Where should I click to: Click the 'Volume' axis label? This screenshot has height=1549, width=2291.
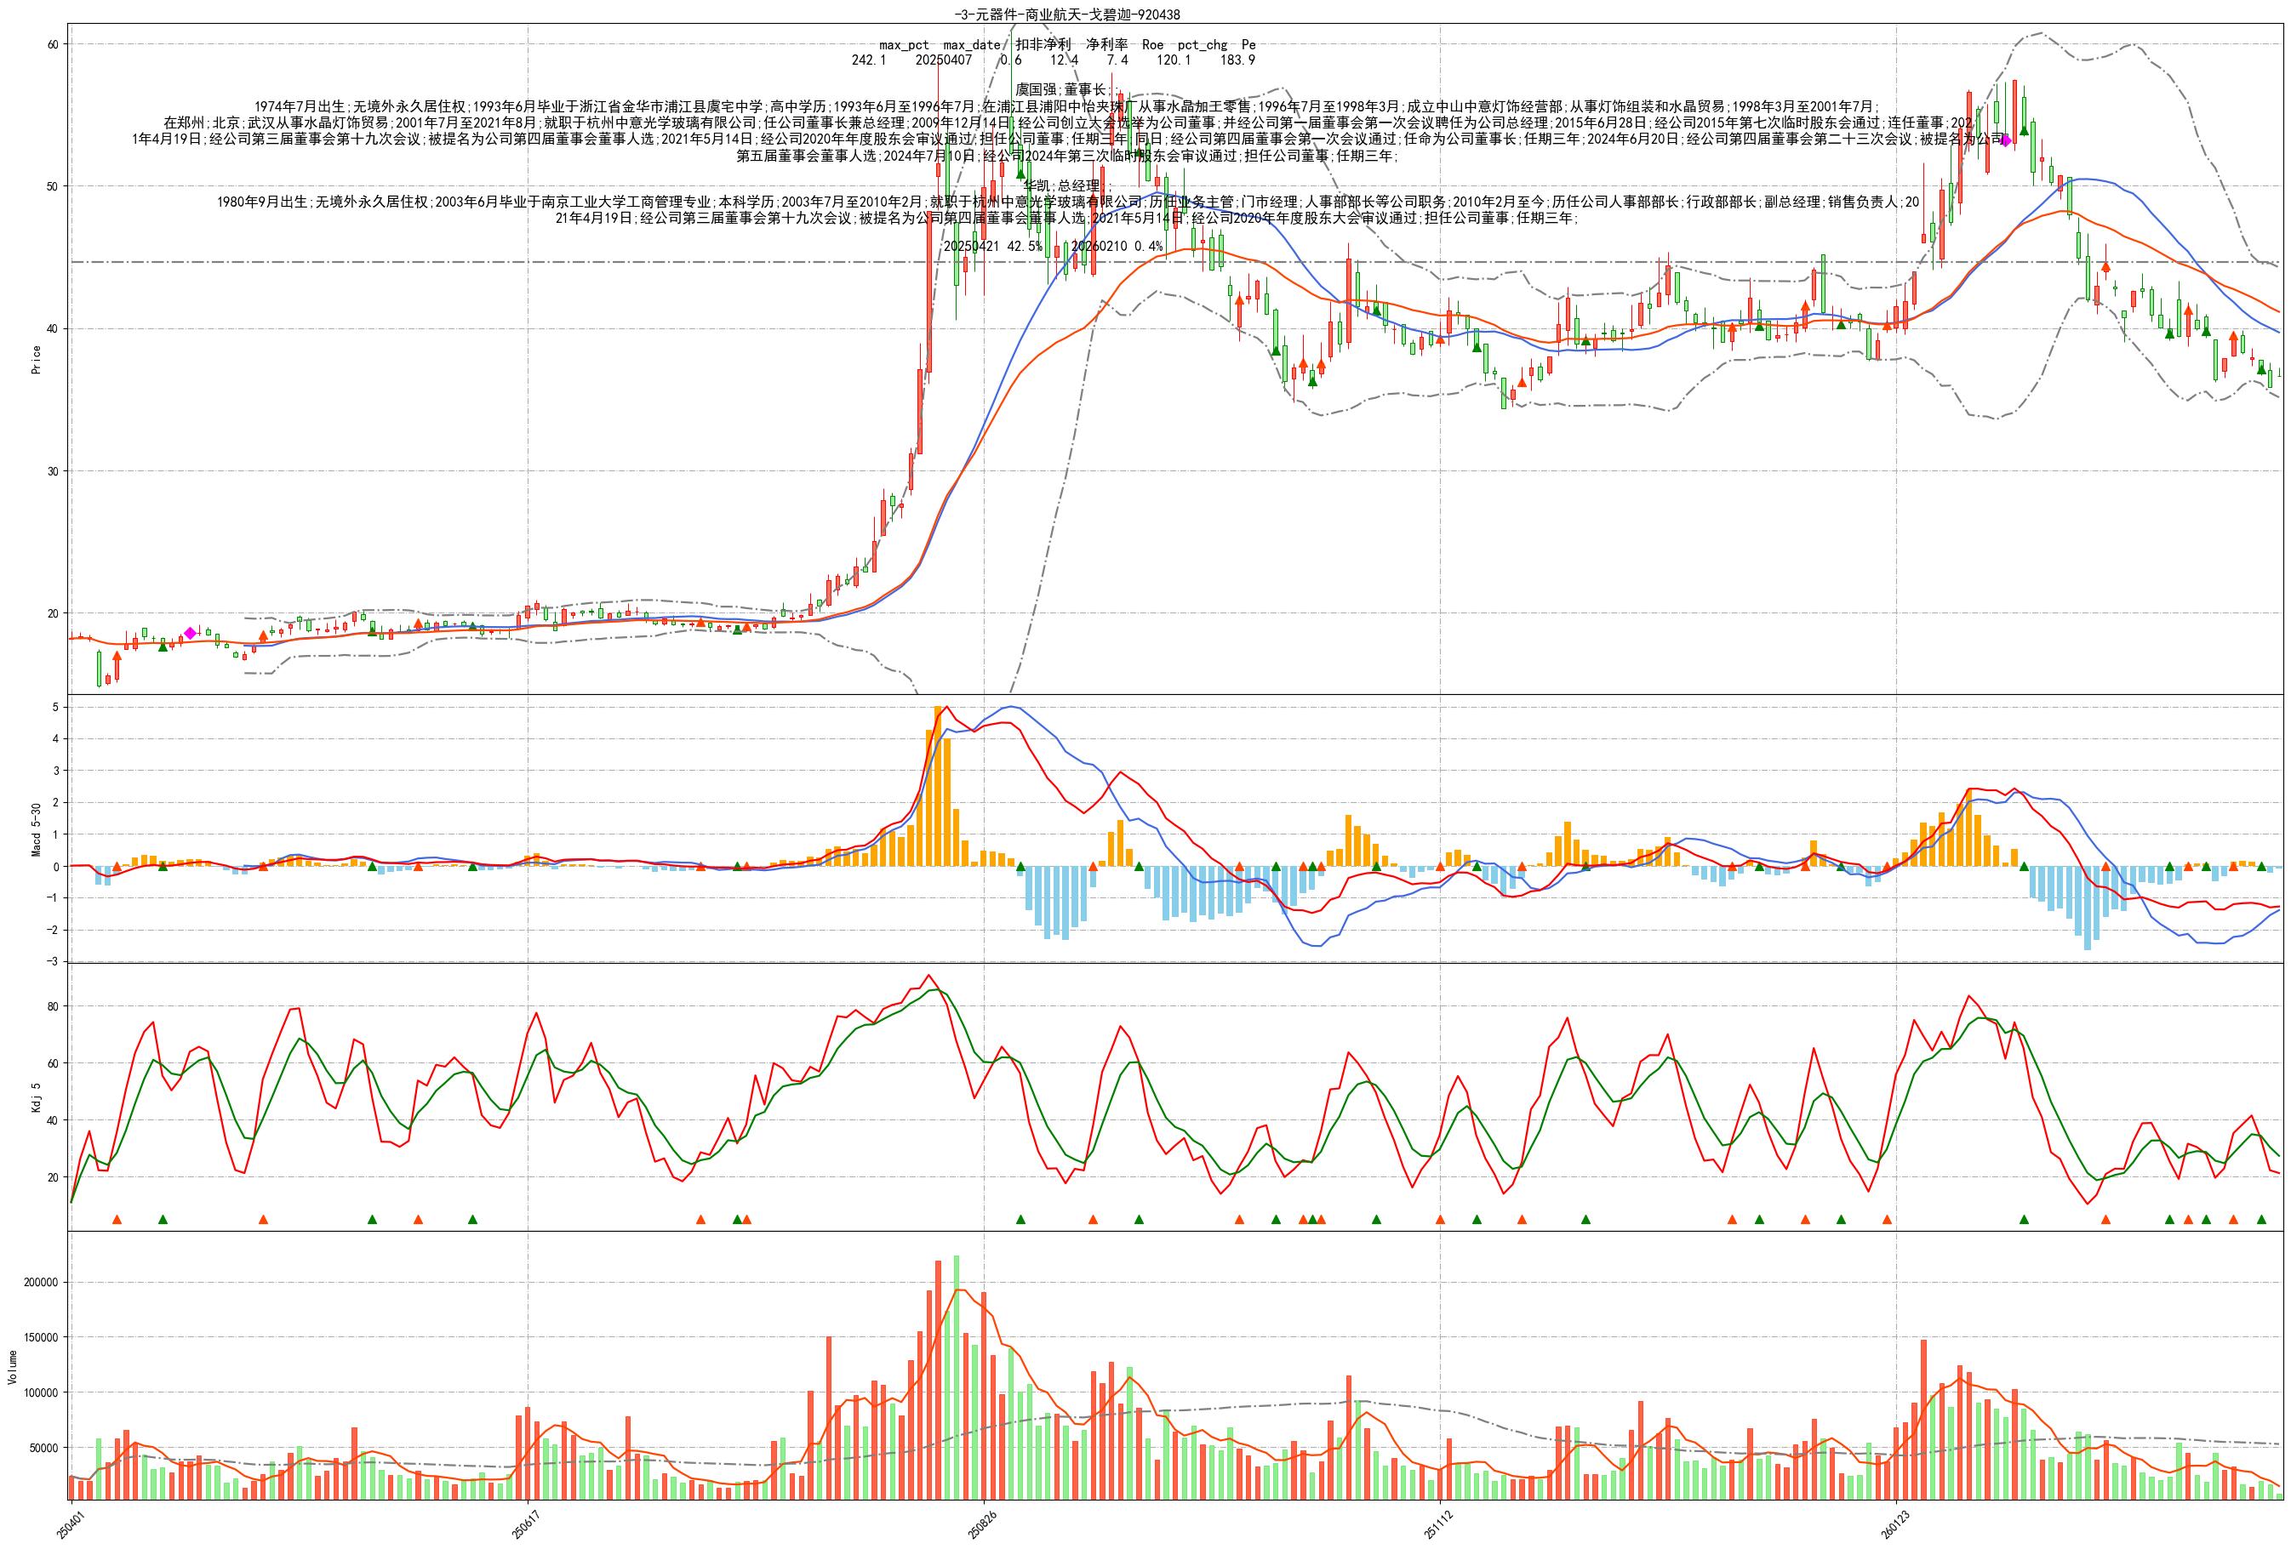pyautogui.click(x=13, y=1367)
